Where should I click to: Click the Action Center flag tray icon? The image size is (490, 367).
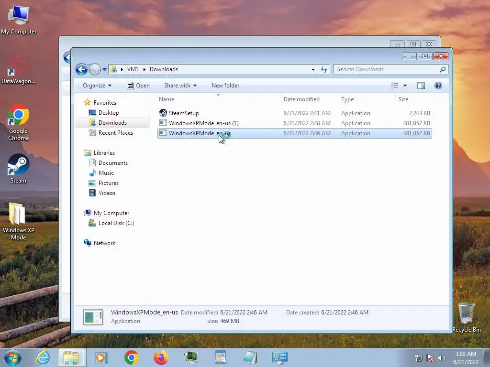pos(430,358)
